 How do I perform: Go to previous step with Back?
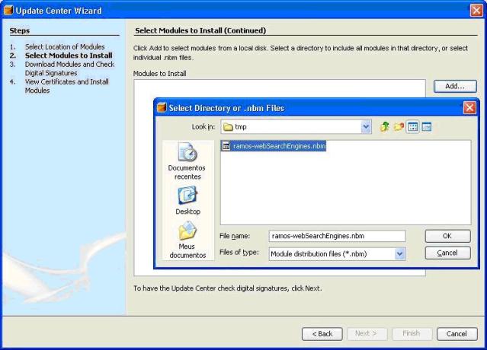[322, 333]
